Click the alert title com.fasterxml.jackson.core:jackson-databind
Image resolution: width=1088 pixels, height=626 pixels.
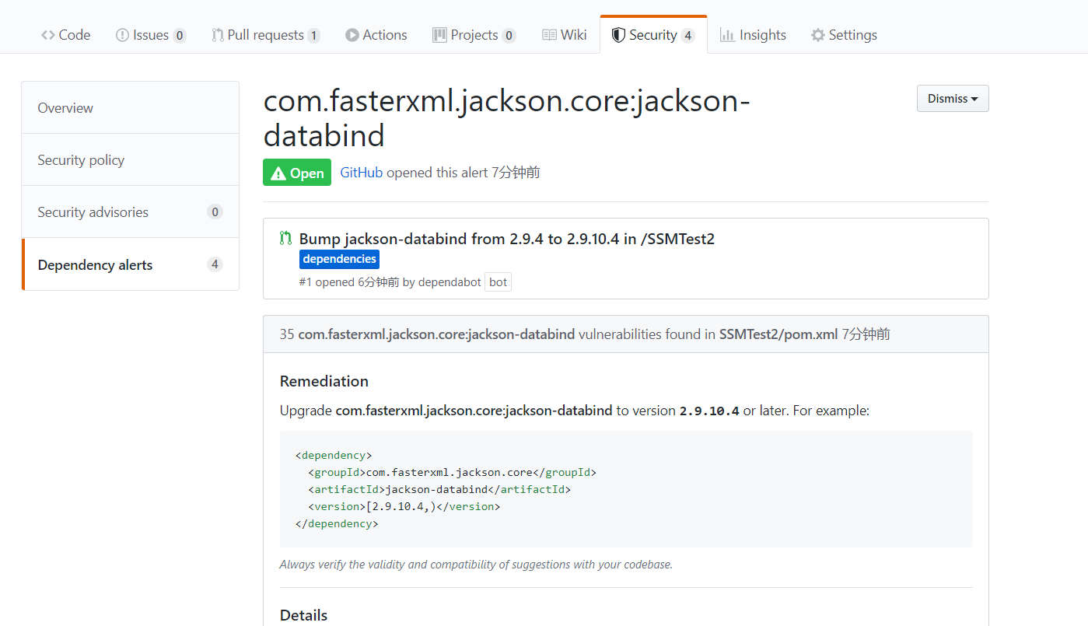[507, 118]
